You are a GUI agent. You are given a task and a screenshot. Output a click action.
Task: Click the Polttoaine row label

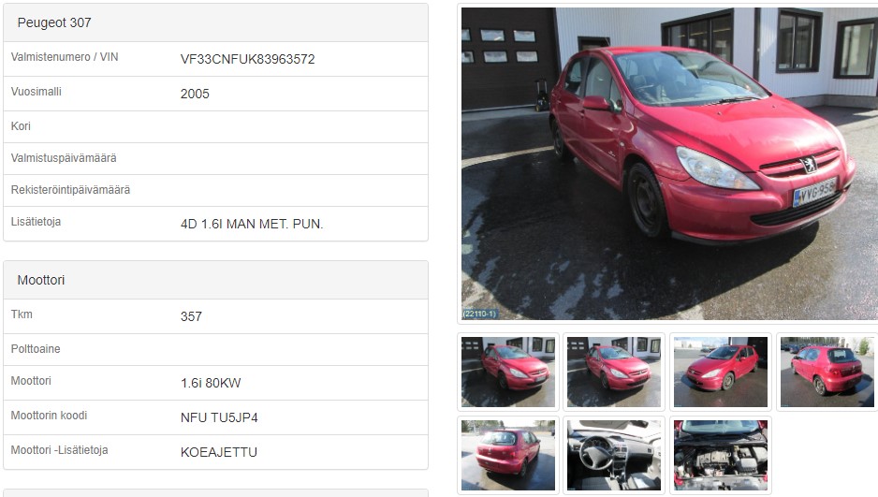coord(36,349)
